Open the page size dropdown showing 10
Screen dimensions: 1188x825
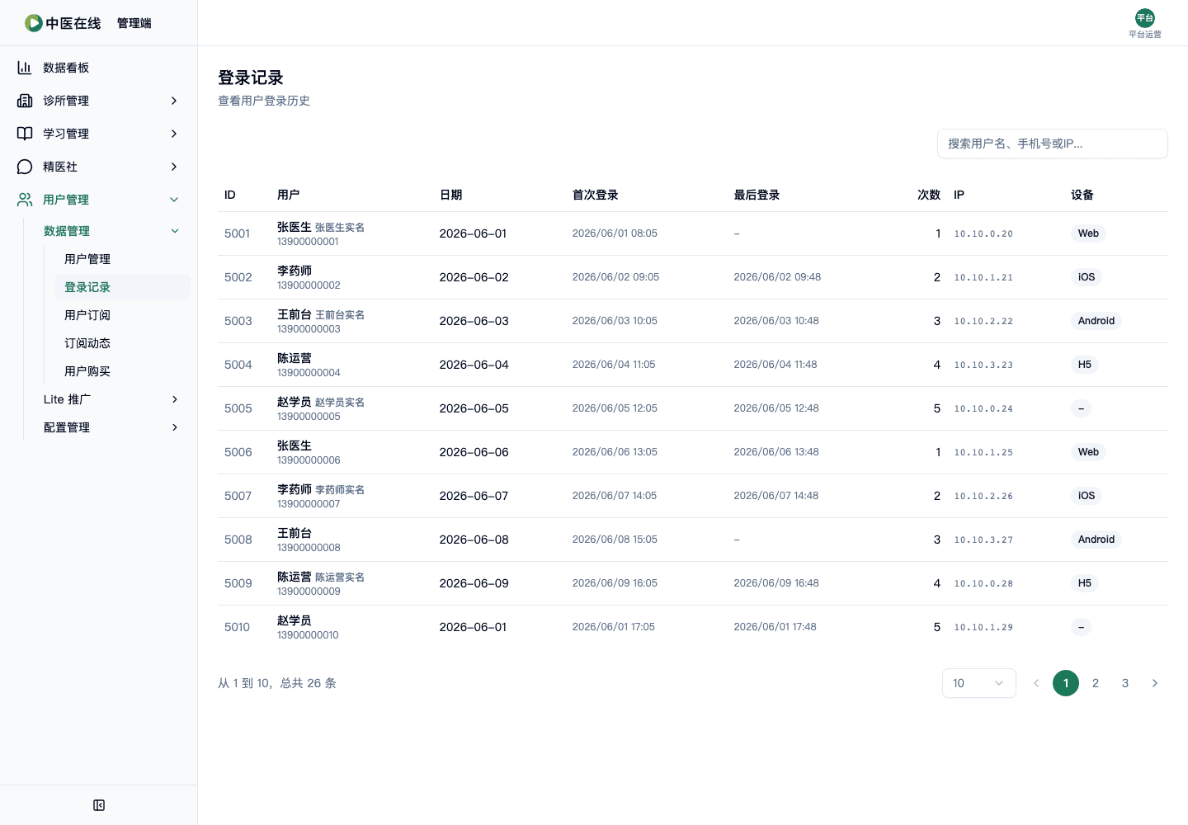pos(979,683)
